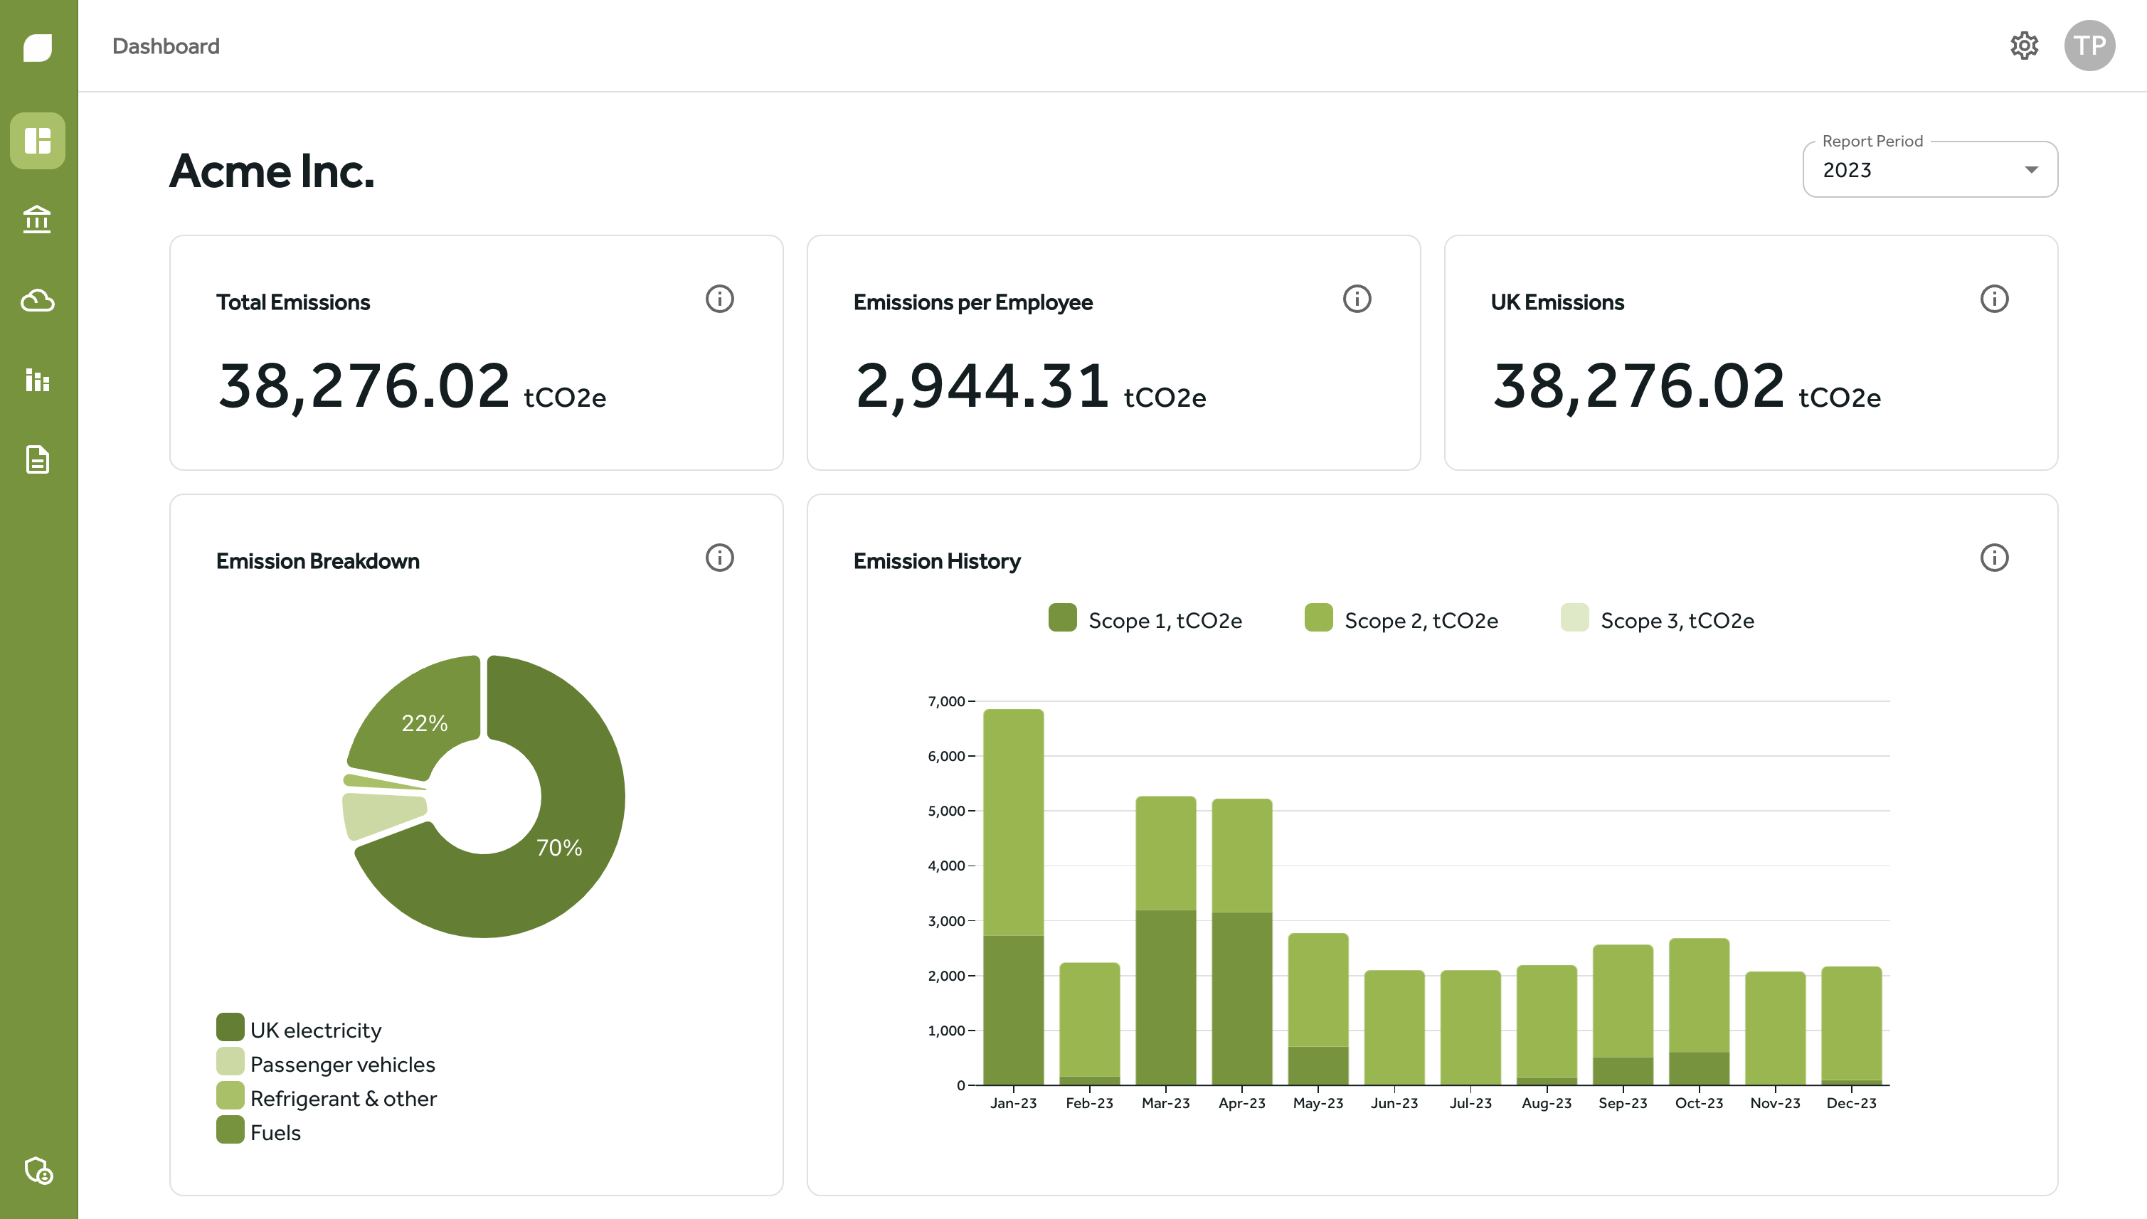This screenshot has width=2147, height=1219.
Task: Click the dropdown arrow next to 2023
Action: click(2030, 169)
